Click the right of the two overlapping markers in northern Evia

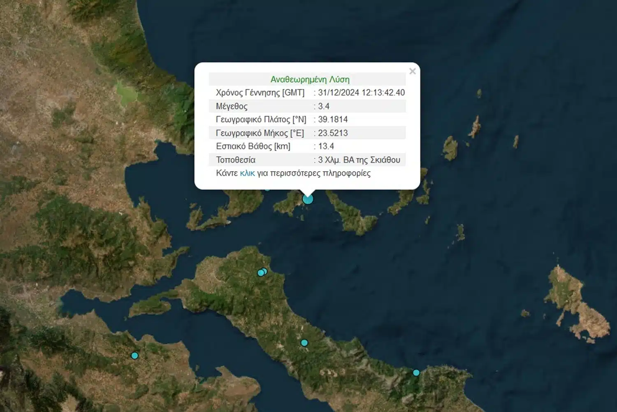click(x=264, y=271)
